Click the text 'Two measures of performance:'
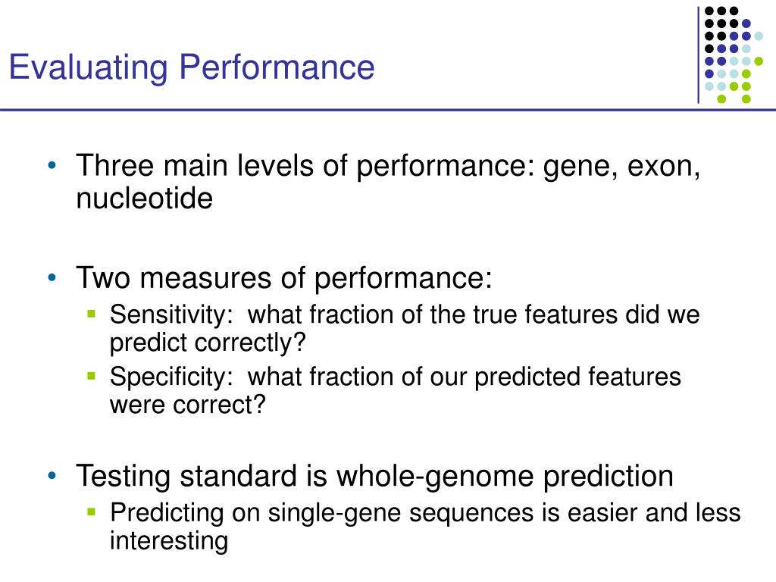The height and width of the screenshot is (582, 776). tap(285, 278)
